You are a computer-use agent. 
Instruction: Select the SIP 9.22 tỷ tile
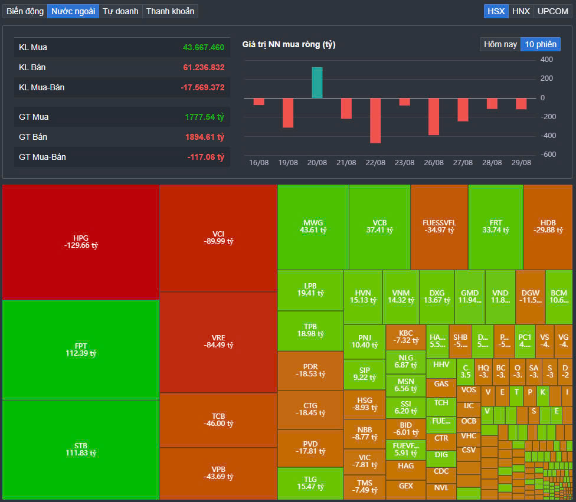click(x=365, y=374)
